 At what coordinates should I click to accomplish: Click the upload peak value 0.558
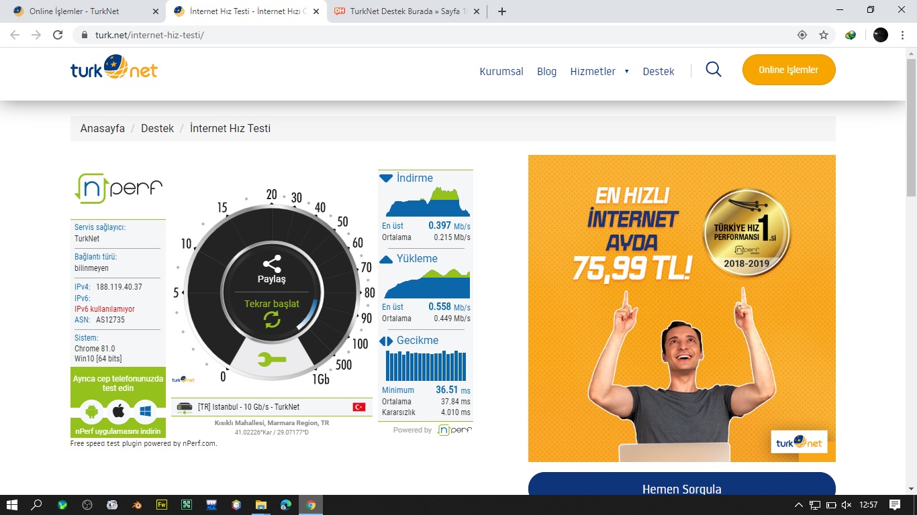440,307
